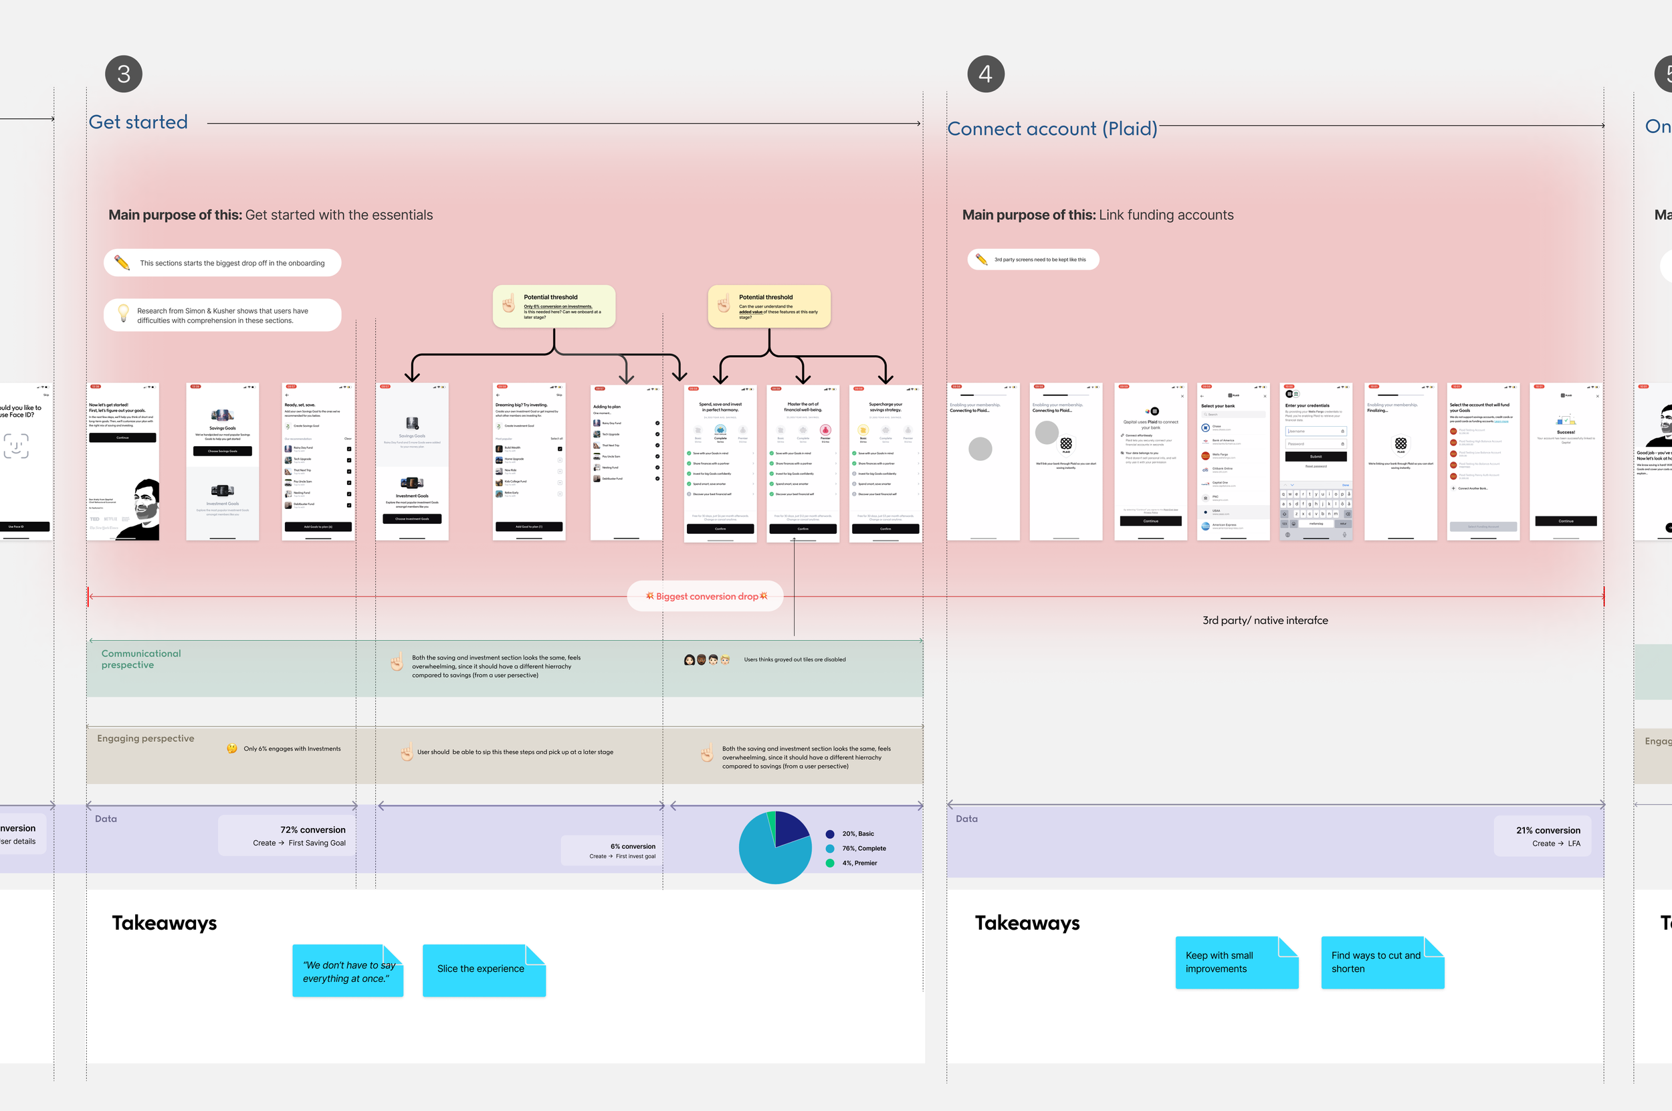Click the Plaid logo on the Finalizing screen
This screenshot has width=1672, height=1111.
tap(1400, 443)
